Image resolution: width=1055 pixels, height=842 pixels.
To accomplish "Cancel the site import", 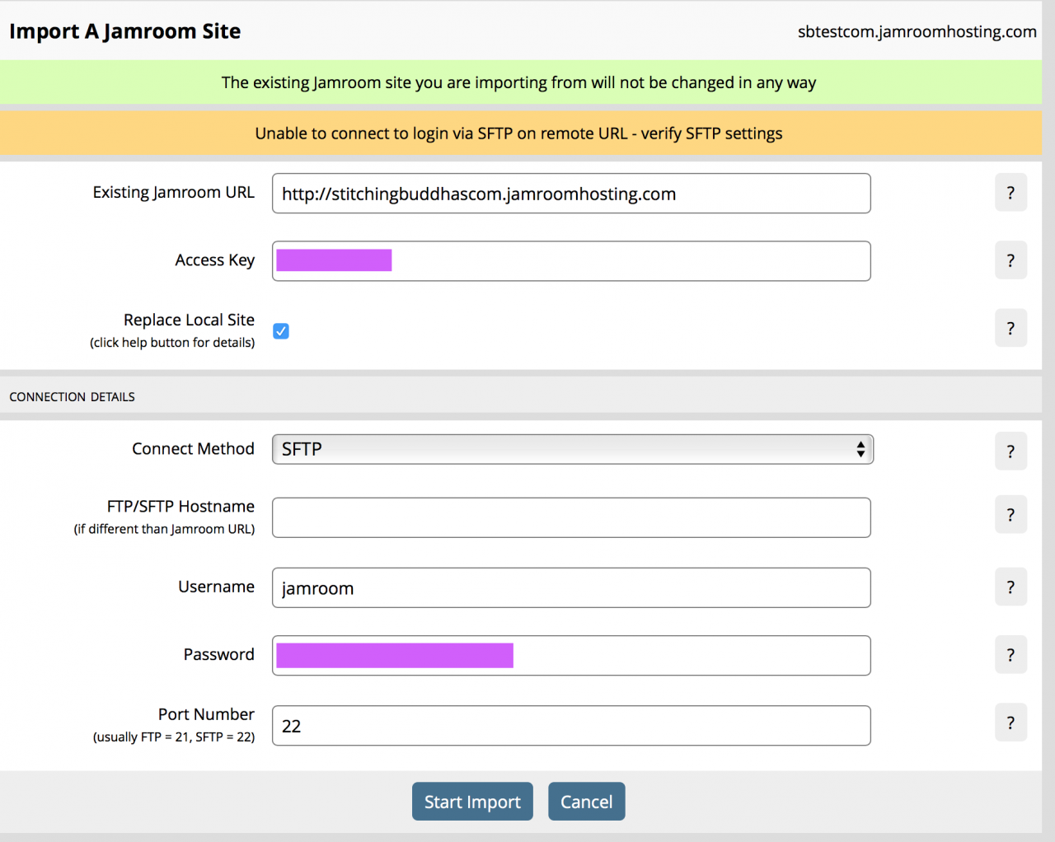I will tap(586, 802).
